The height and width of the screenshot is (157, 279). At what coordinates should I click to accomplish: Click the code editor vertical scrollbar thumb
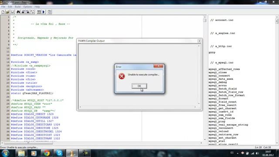pyautogui.click(x=204, y=20)
